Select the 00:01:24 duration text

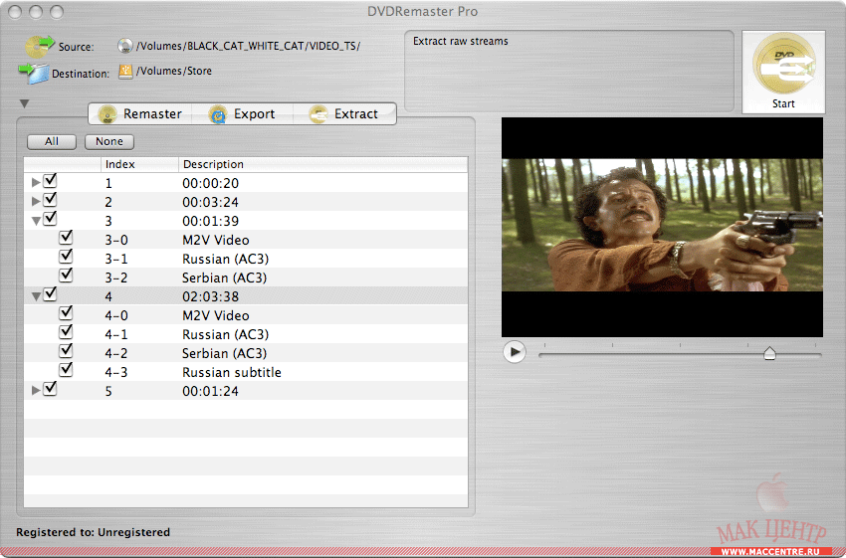[210, 391]
